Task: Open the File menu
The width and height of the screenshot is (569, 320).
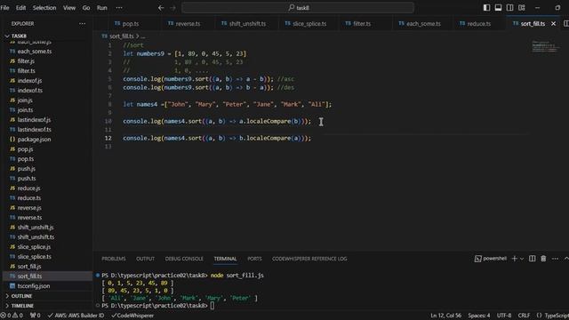Action: tap(4, 8)
